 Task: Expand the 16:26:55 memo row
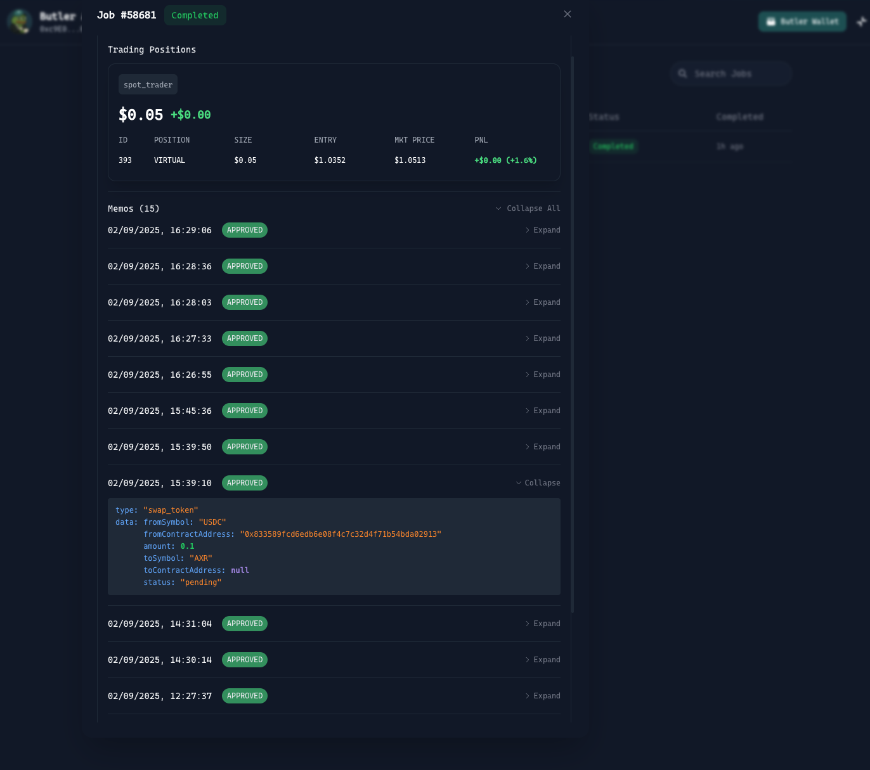click(x=543, y=375)
